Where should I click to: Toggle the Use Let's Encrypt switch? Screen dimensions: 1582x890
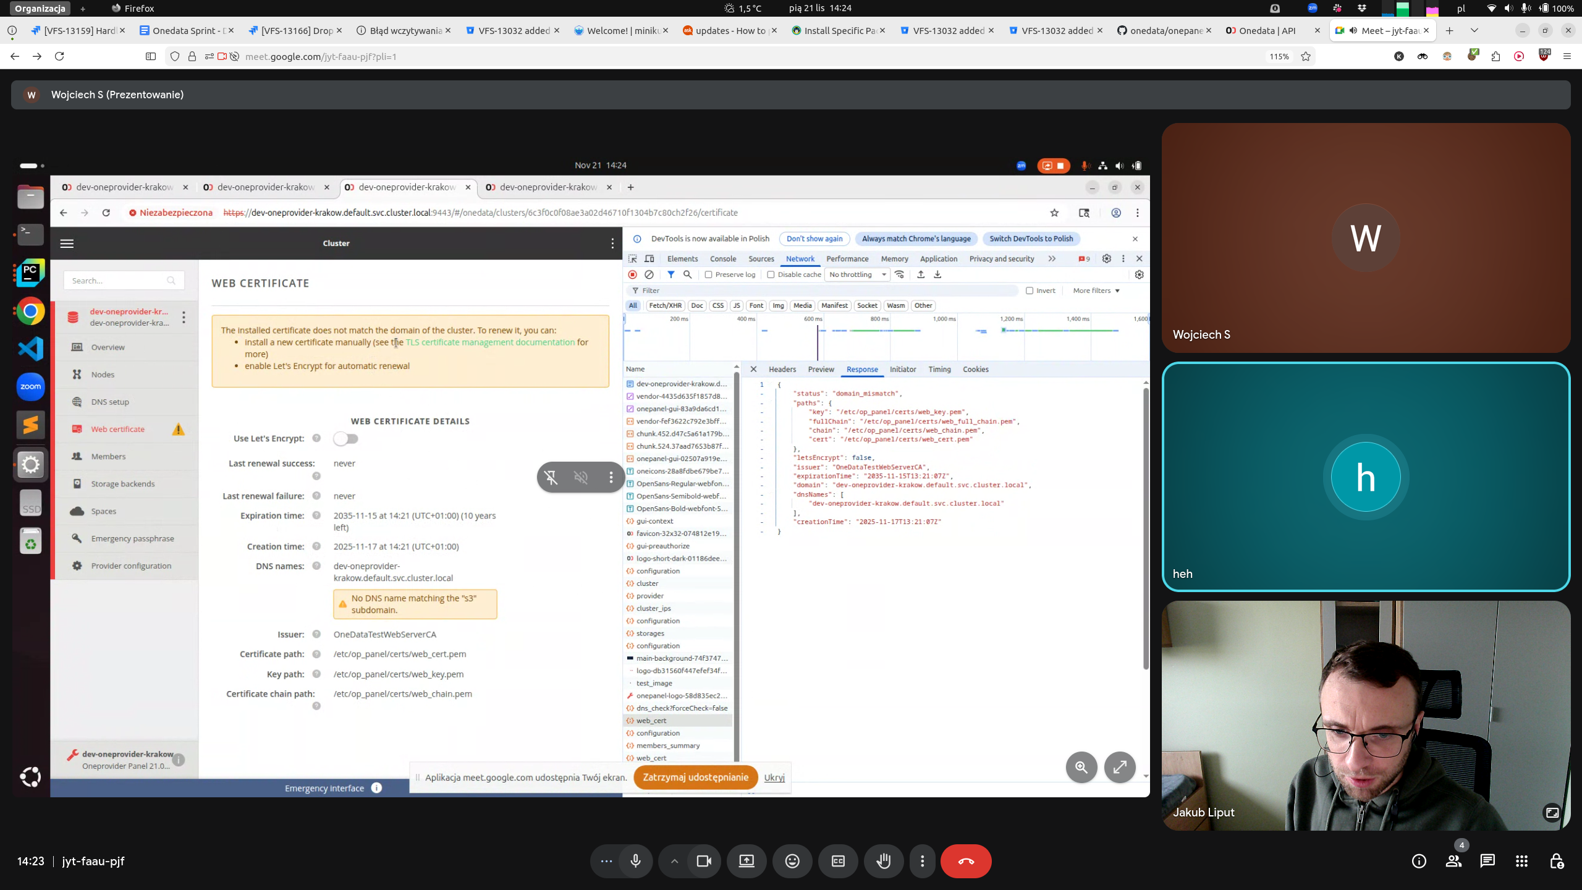click(x=345, y=439)
